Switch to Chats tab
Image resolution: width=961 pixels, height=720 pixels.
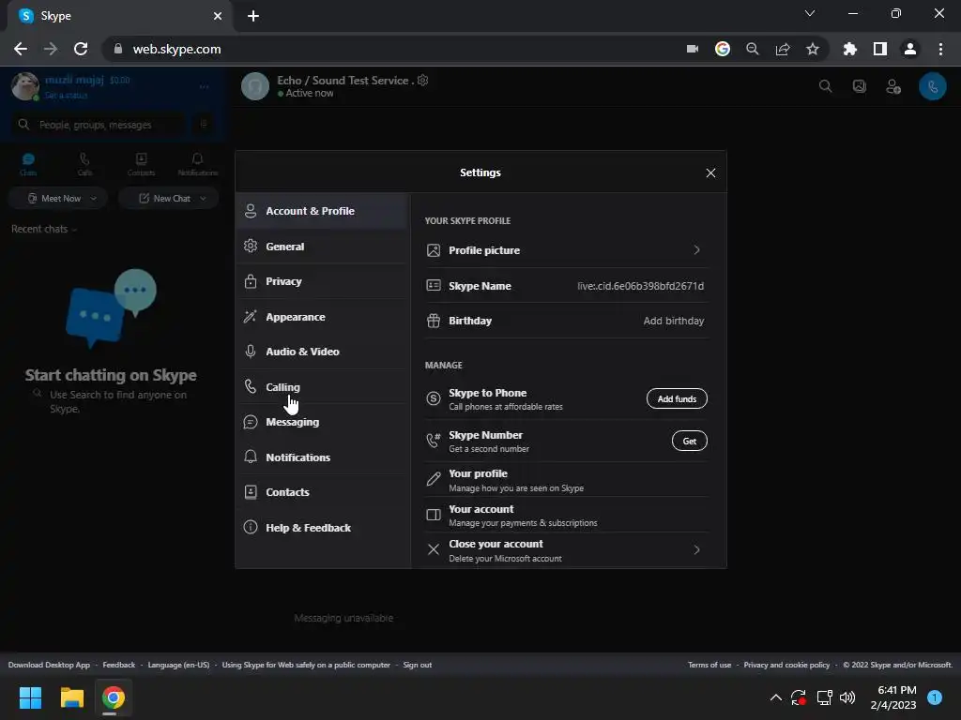28,164
